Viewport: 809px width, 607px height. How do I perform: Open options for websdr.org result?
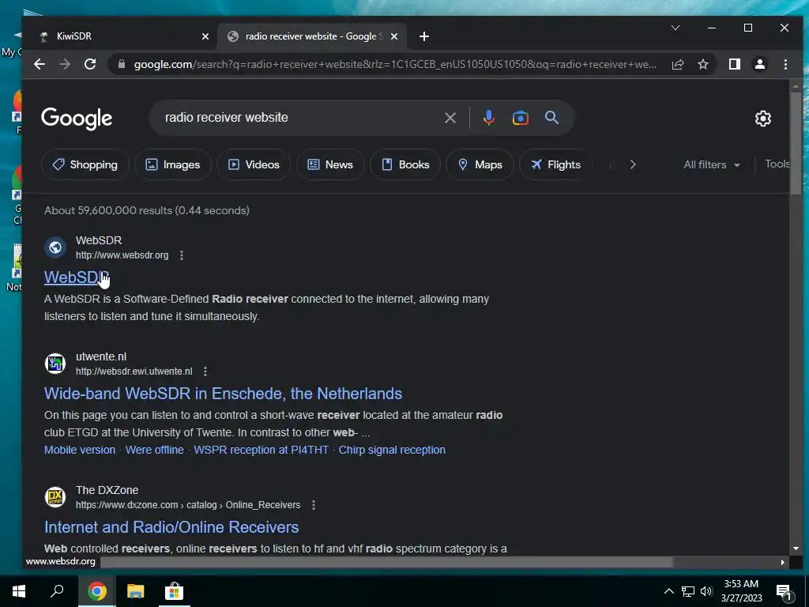182,255
